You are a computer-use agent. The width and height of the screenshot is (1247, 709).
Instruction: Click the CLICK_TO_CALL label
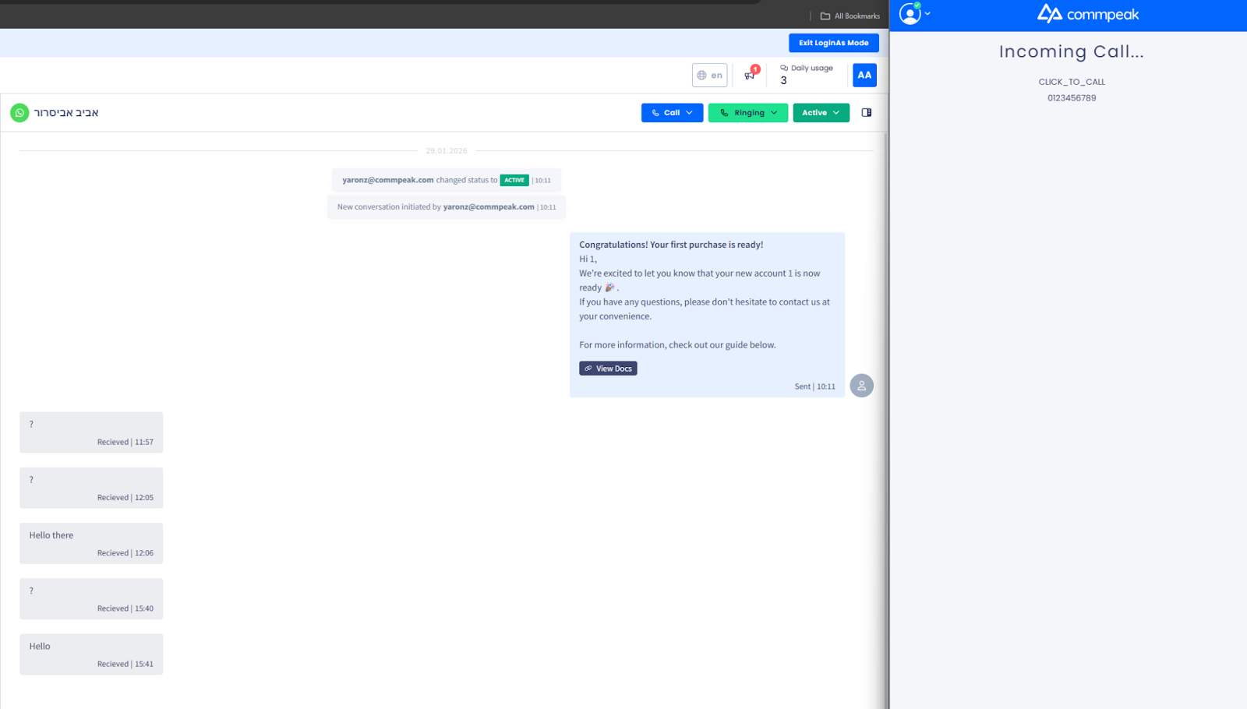1072,82
